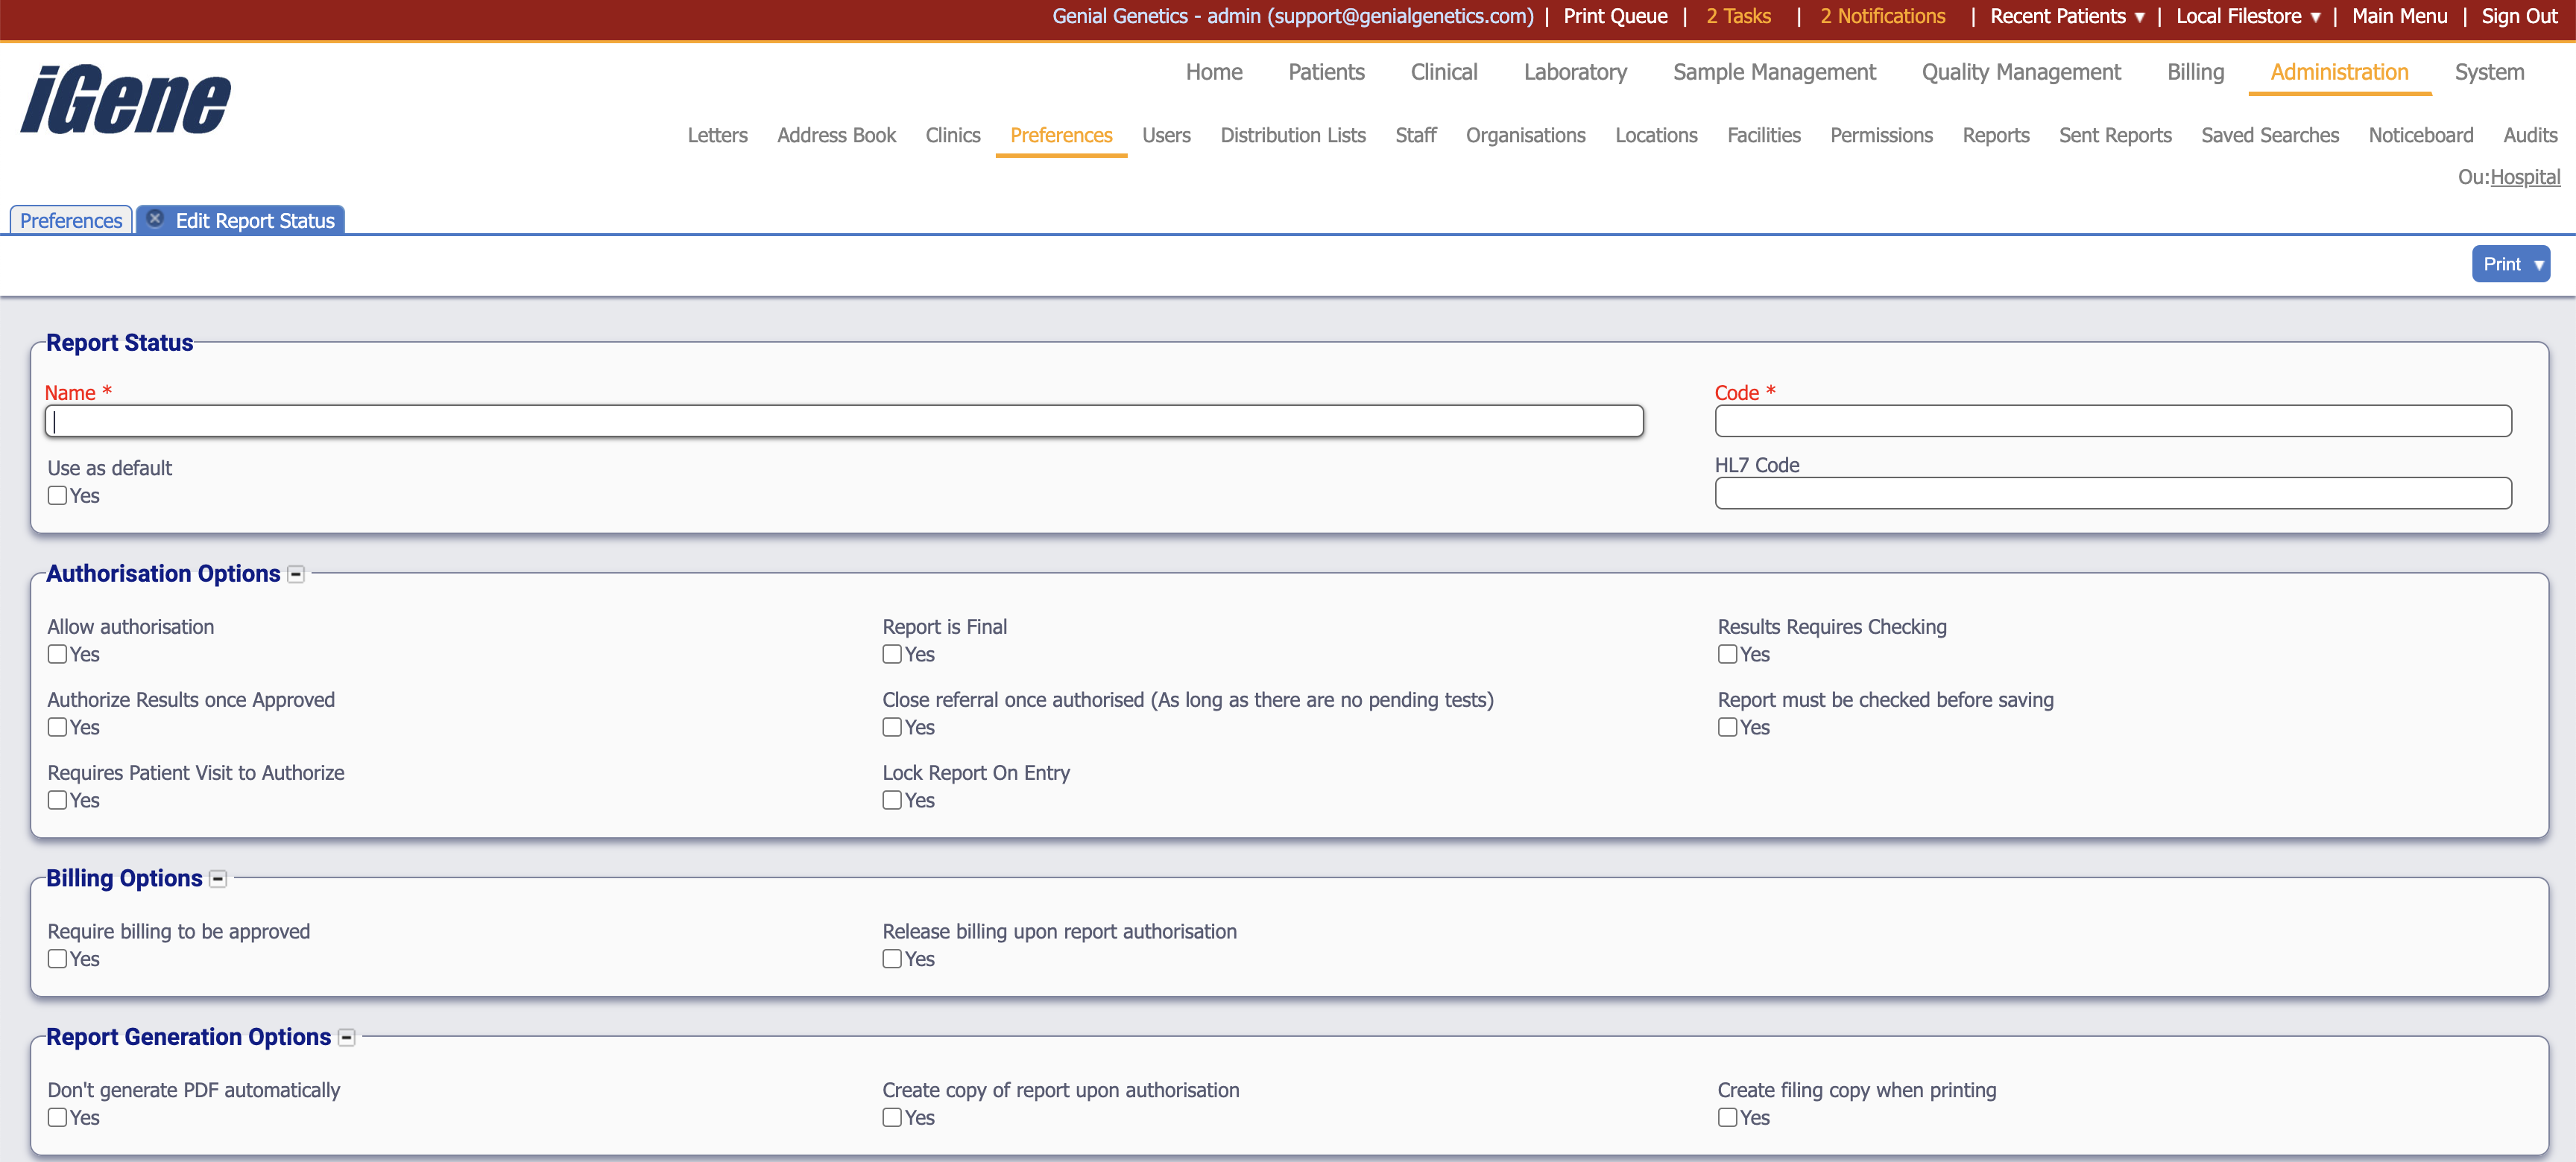
Task: Switch to the Preferences tab
Action: pos(71,220)
